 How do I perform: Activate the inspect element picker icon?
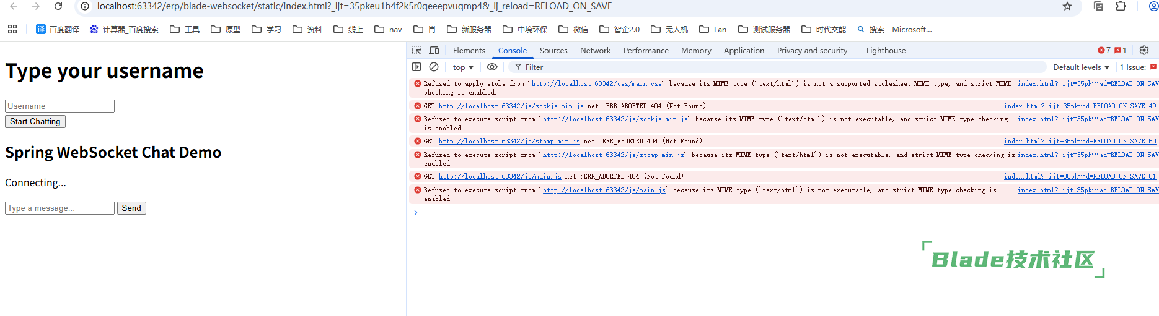click(x=416, y=50)
